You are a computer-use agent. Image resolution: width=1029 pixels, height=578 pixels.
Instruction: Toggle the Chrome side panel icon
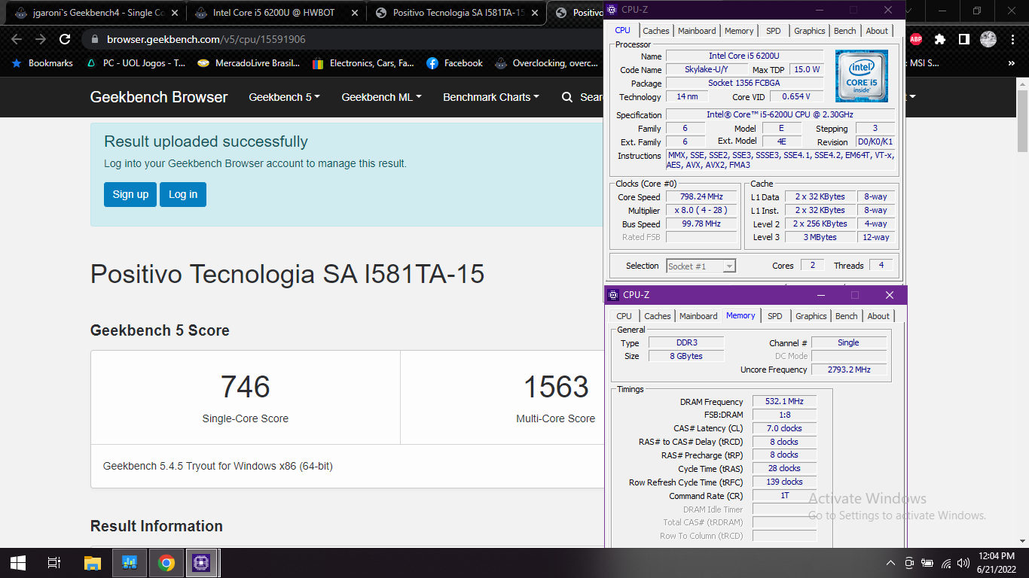pyautogui.click(x=963, y=39)
